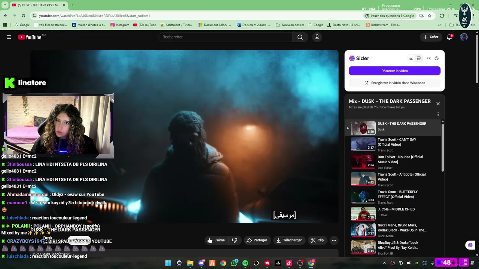Reload the page in Chrome
The width and height of the screenshot is (479, 269).
click(23, 16)
